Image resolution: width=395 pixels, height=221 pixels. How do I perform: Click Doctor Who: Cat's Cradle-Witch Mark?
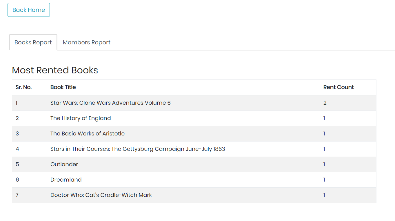[x=101, y=195]
